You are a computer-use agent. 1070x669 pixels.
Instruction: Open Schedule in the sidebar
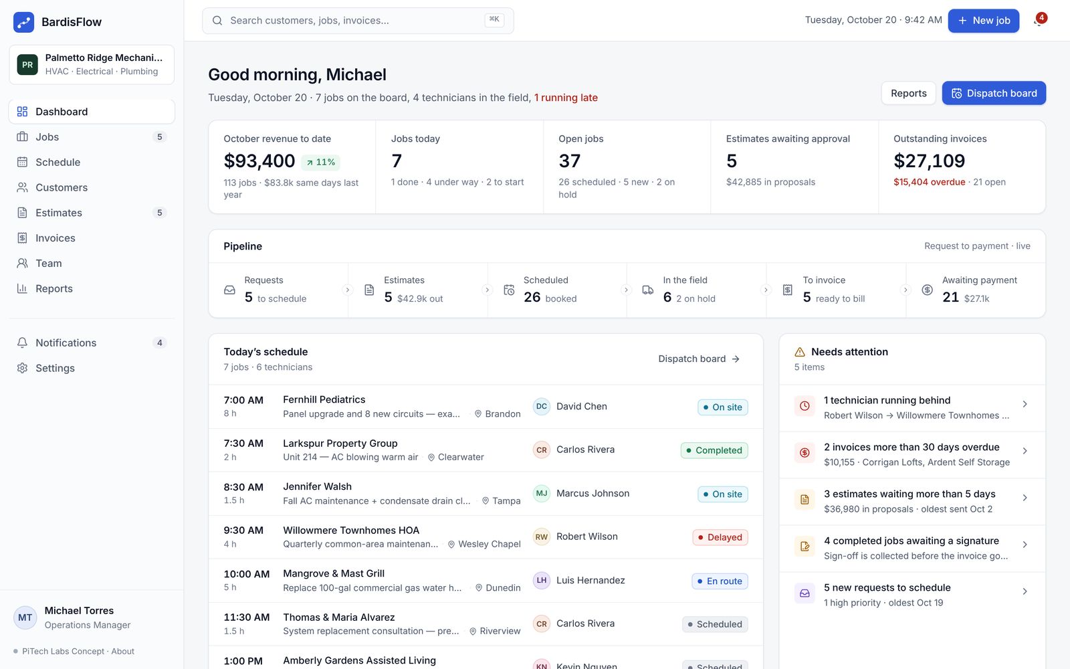[92, 163]
